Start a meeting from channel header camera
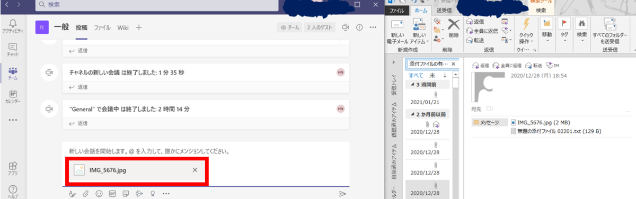The width and height of the screenshot is (636, 199). [x=346, y=28]
